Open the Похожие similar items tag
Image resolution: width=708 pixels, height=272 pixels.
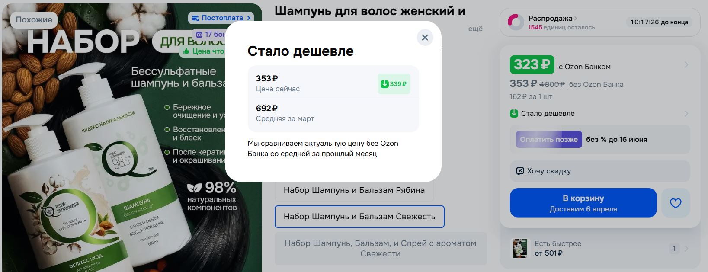pos(34,20)
